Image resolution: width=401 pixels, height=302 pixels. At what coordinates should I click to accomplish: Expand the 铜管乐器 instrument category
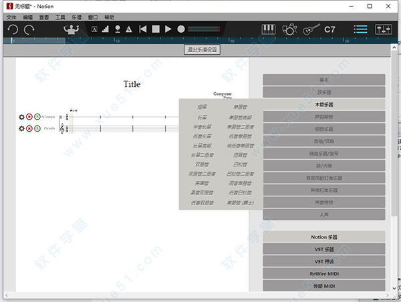(324, 129)
